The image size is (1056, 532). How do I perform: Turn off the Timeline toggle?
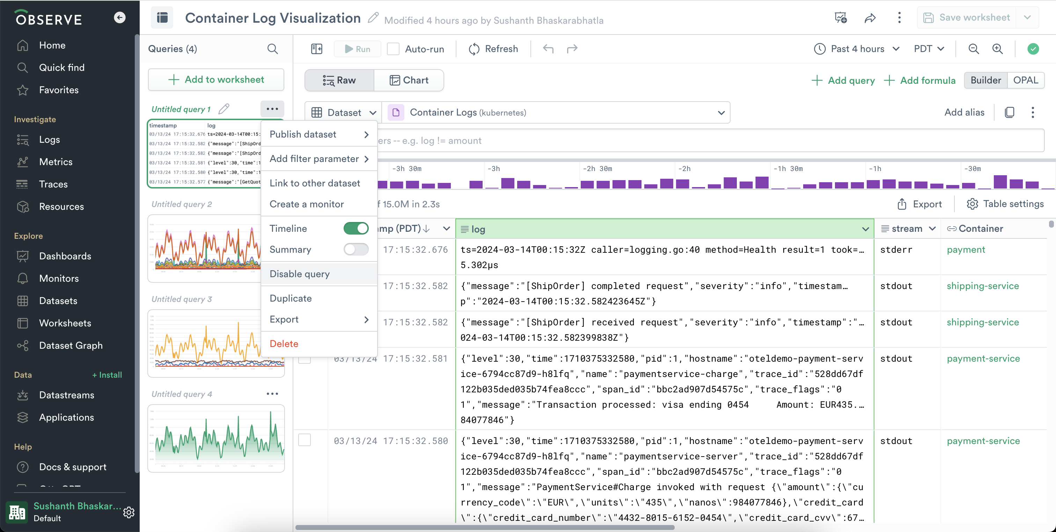pos(356,228)
